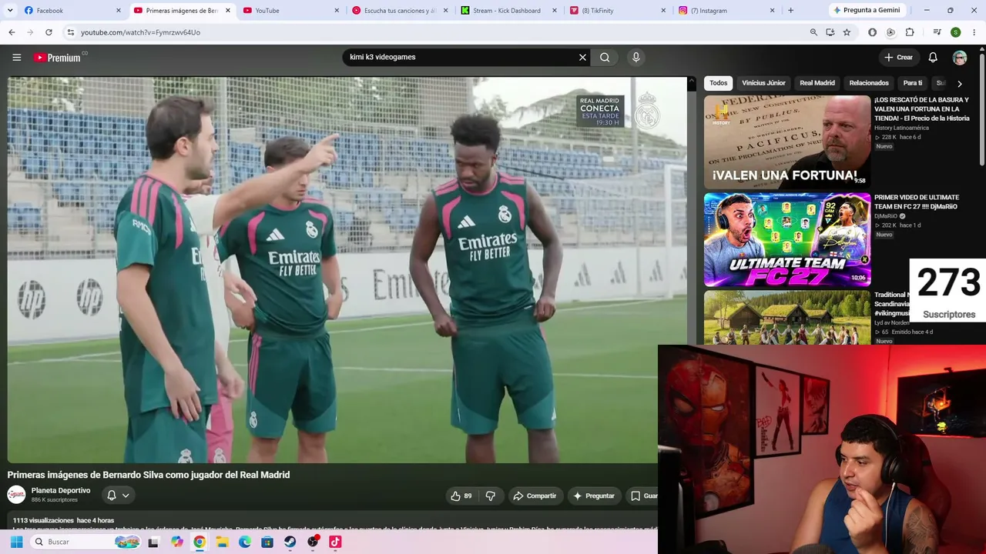Click the Preguntar button
Screen dimensions: 986x554
[x=593, y=496]
